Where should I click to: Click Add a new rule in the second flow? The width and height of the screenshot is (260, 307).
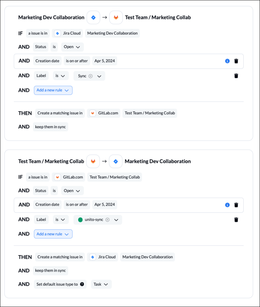(53, 234)
